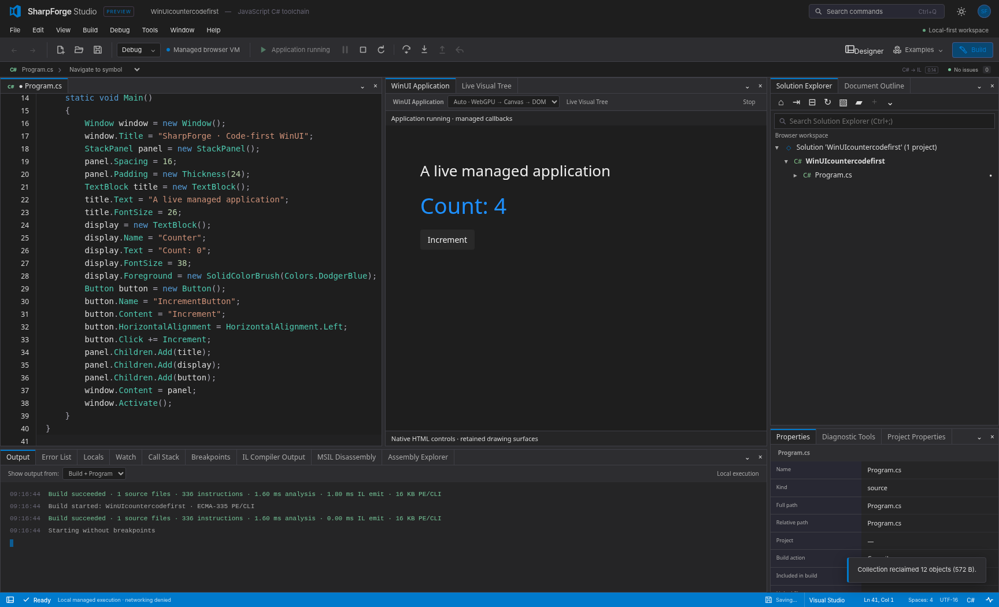This screenshot has width=999, height=607.
Task: Toggle Show All Files hatched icon
Action: point(843,102)
